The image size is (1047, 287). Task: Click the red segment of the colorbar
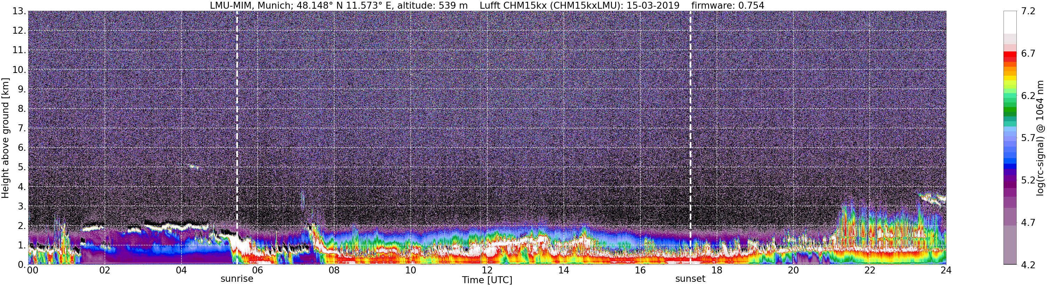1010,55
